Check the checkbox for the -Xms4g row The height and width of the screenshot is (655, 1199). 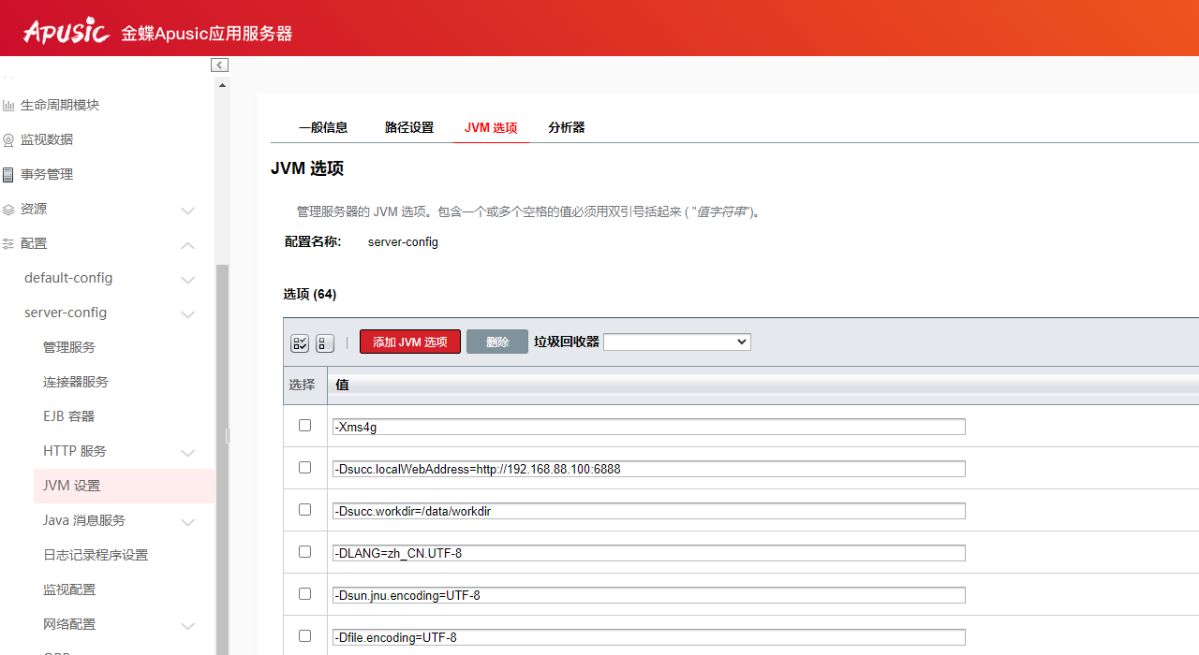(304, 425)
